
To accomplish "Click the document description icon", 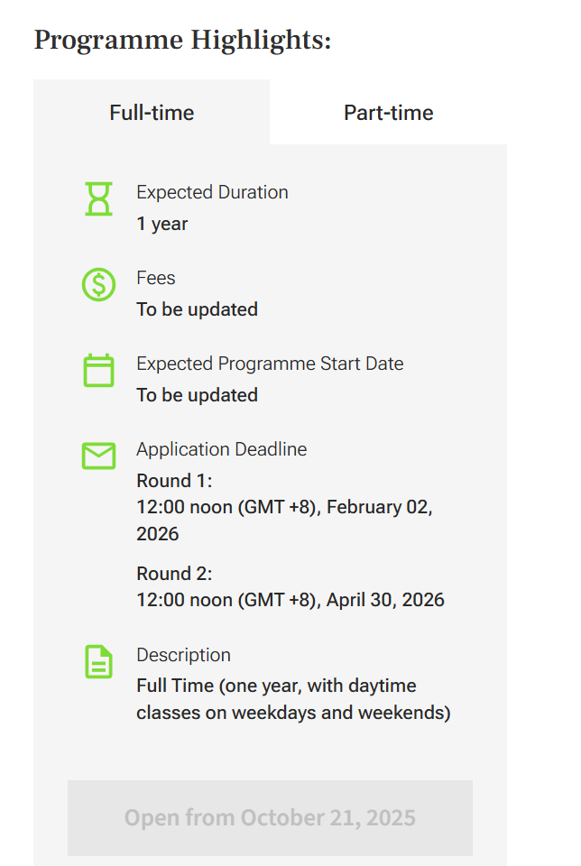I will point(99,661).
